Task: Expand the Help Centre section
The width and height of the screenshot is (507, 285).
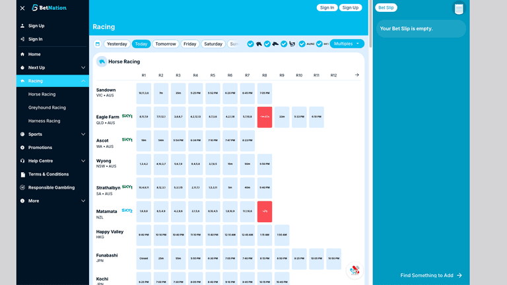Action: point(83,161)
